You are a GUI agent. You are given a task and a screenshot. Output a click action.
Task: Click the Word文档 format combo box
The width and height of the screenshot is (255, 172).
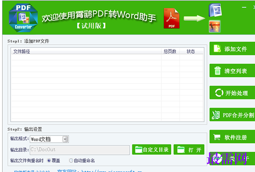[x=49, y=139]
